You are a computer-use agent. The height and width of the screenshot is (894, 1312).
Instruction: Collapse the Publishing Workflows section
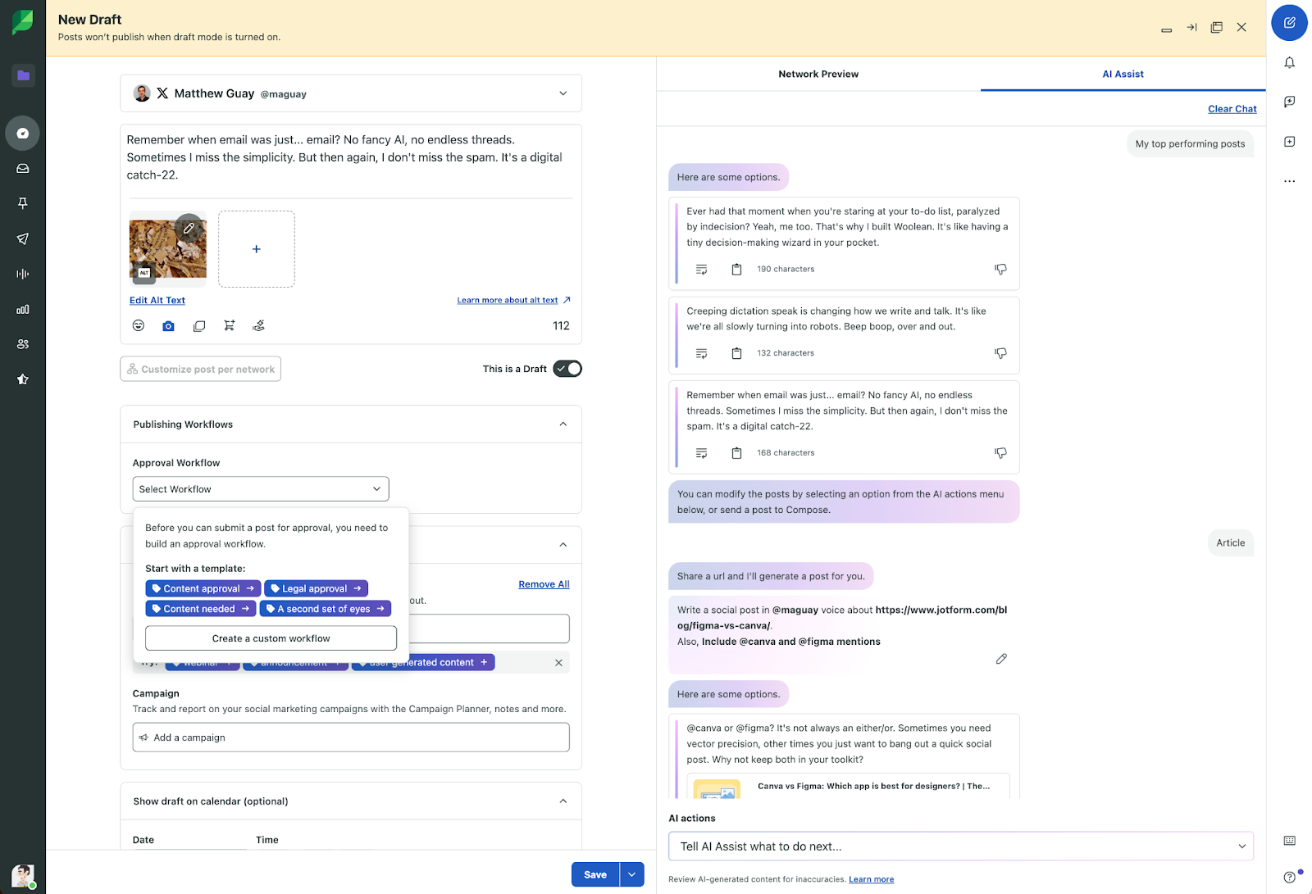point(563,424)
